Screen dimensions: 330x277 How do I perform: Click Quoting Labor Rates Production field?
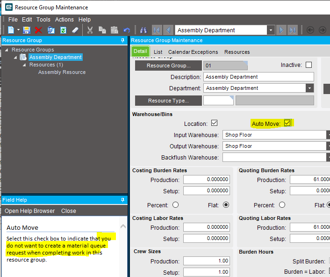tap(310, 227)
